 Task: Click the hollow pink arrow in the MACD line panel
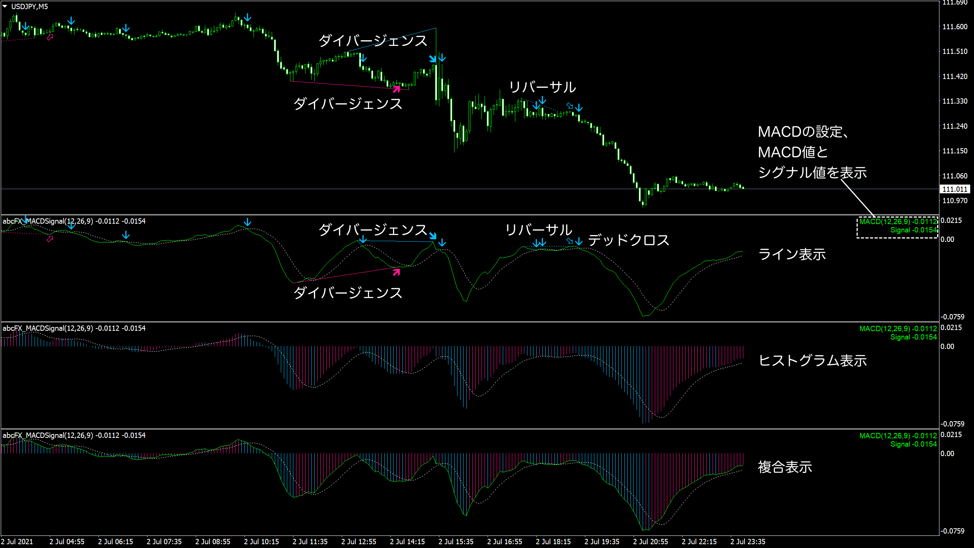click(50, 239)
